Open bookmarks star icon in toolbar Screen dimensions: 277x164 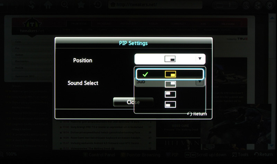pyautogui.click(x=81, y=5)
